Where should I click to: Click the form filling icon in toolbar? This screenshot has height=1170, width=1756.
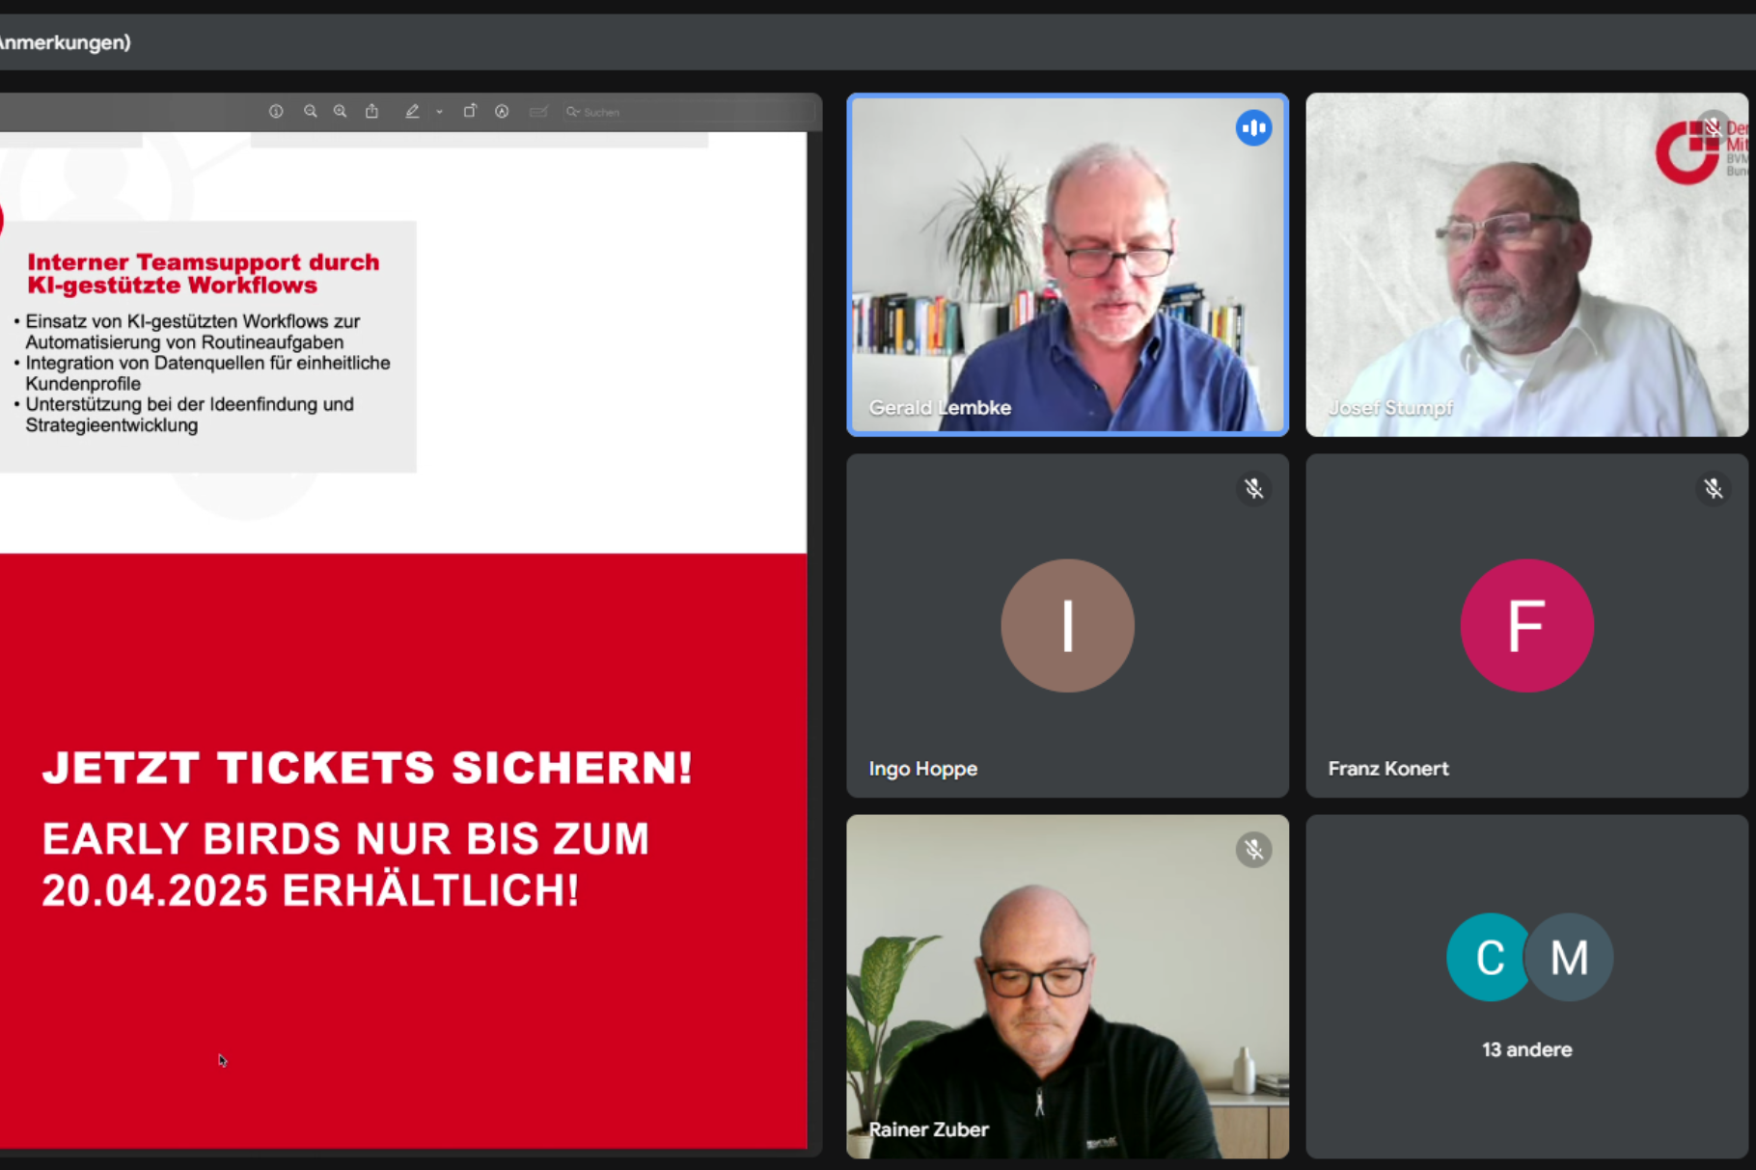[x=538, y=112]
